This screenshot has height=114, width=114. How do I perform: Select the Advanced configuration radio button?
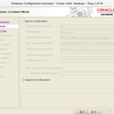[23, 80]
